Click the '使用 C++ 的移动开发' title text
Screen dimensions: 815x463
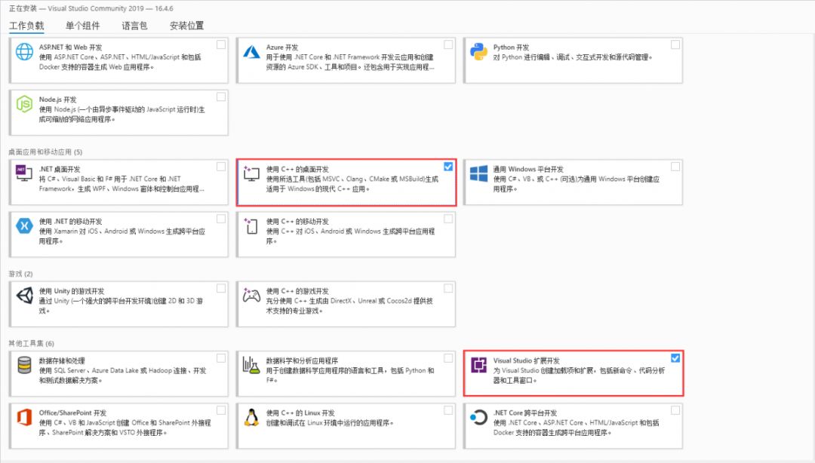click(x=297, y=222)
